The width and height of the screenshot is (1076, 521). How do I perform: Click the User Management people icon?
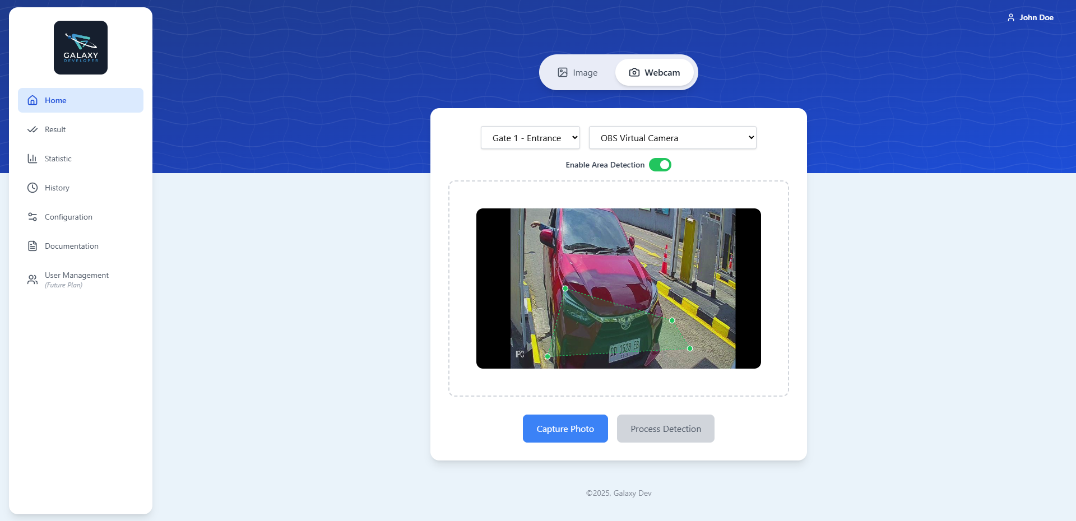[33, 280]
